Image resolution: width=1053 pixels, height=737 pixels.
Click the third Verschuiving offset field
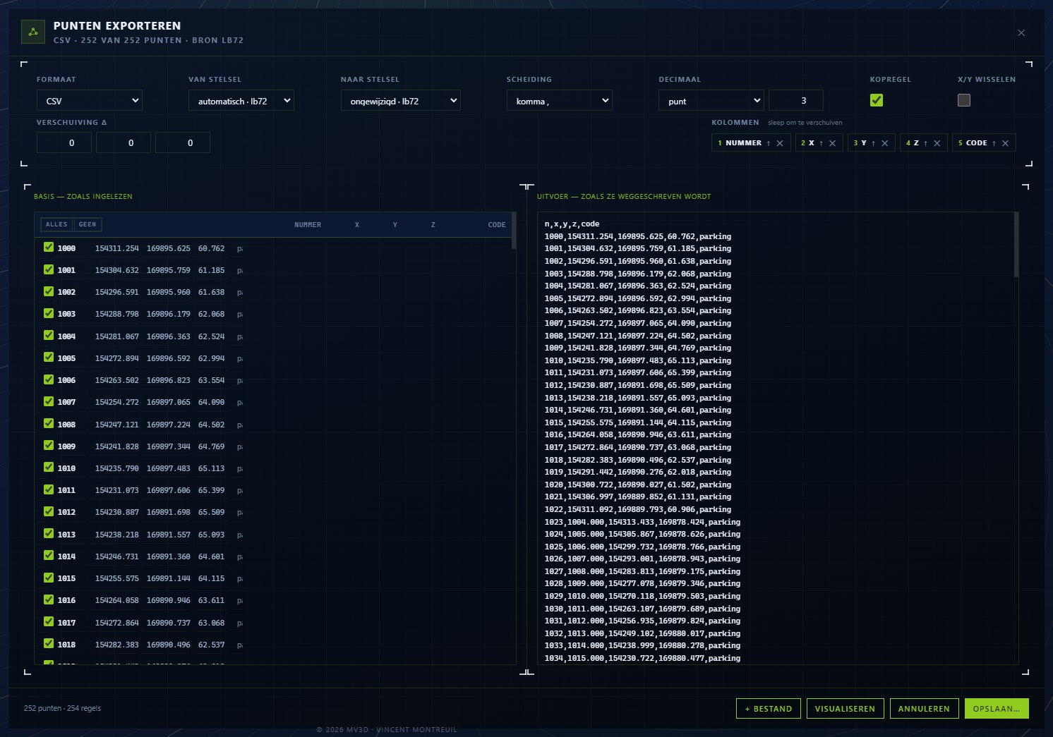(183, 142)
